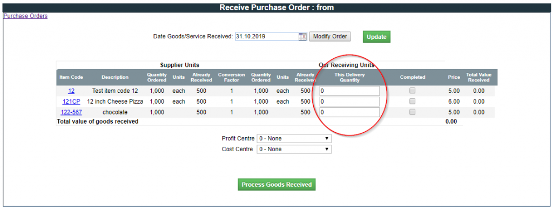
Task: Check Completed box for item 12
Action: pos(412,91)
